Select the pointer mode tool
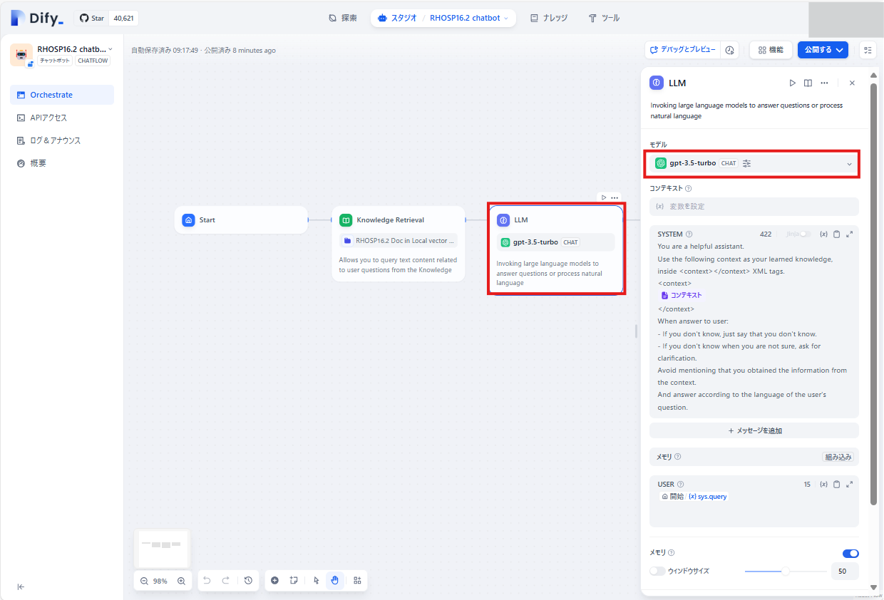This screenshot has width=884, height=600. 315,581
